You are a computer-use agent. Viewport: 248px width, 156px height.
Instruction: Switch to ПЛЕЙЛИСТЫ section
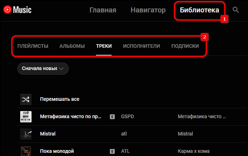click(x=33, y=46)
